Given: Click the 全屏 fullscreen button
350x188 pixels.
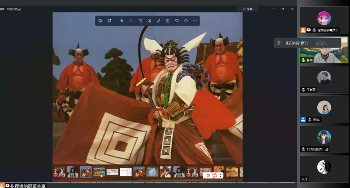Looking at the screenshot, I should point(247,9).
